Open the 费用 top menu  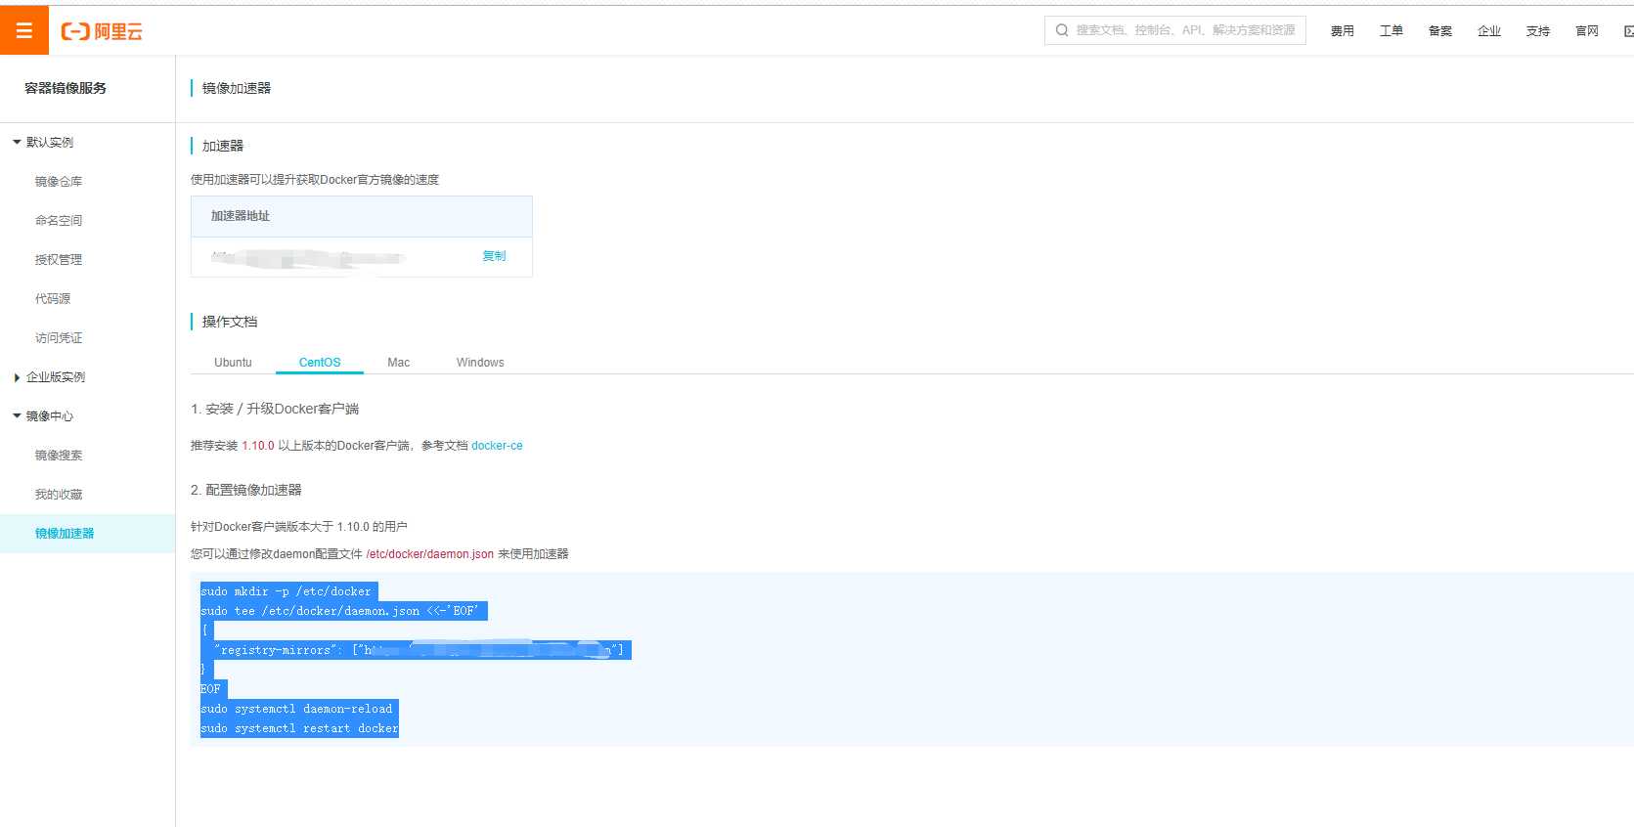tap(1343, 31)
